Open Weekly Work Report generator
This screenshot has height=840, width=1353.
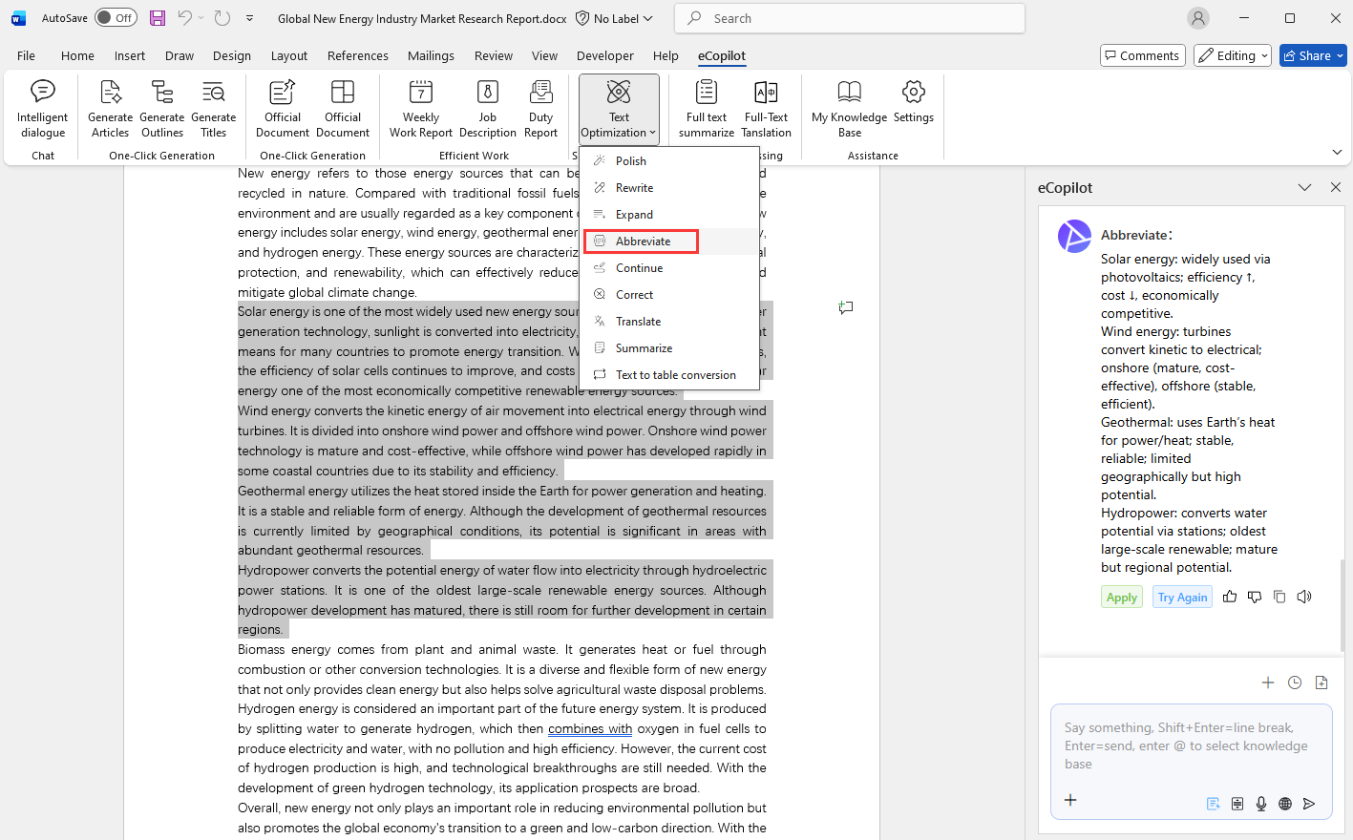coord(420,109)
